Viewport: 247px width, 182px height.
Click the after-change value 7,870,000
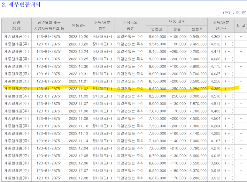pos(198,104)
